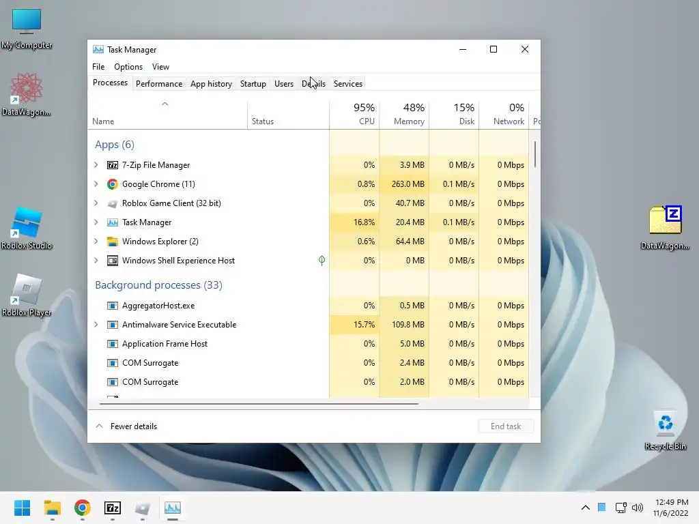Viewport: 699px width, 524px height.
Task: Click the Windows Shell Experience Host icon
Action: (x=113, y=261)
